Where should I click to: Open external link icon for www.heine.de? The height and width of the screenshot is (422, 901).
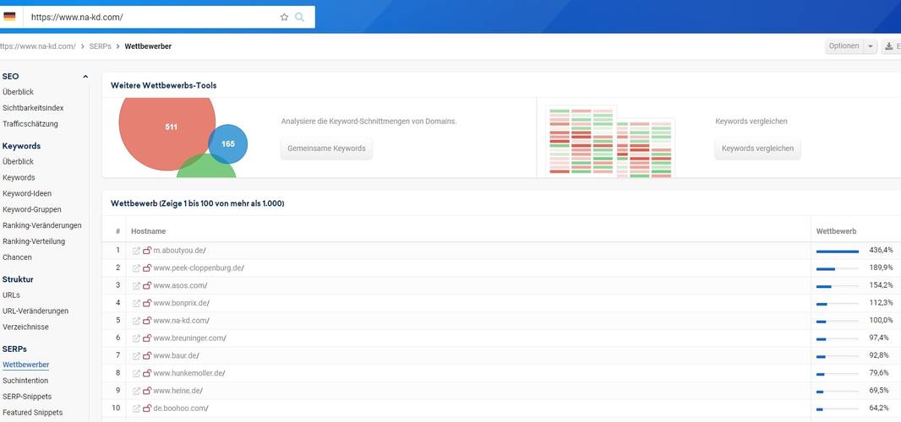tap(136, 391)
